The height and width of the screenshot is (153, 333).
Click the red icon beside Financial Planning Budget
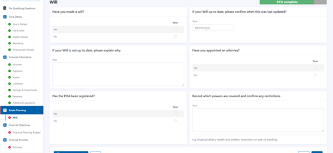click(10, 133)
